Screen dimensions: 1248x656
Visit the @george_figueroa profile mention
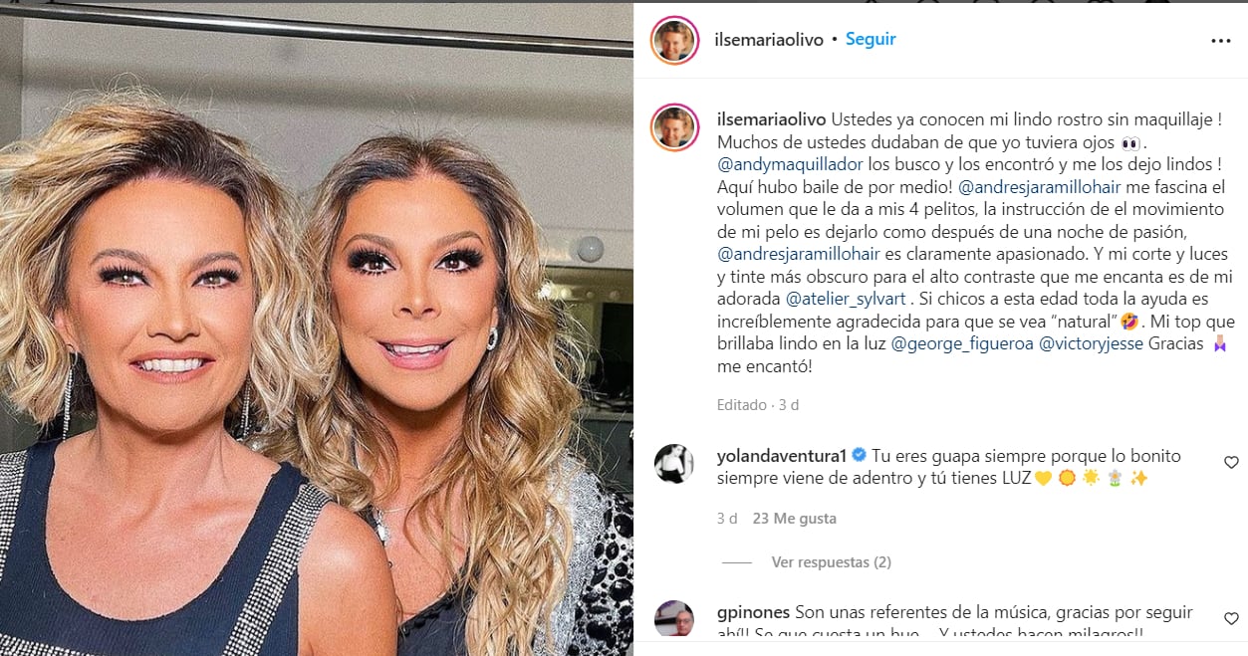coord(962,344)
